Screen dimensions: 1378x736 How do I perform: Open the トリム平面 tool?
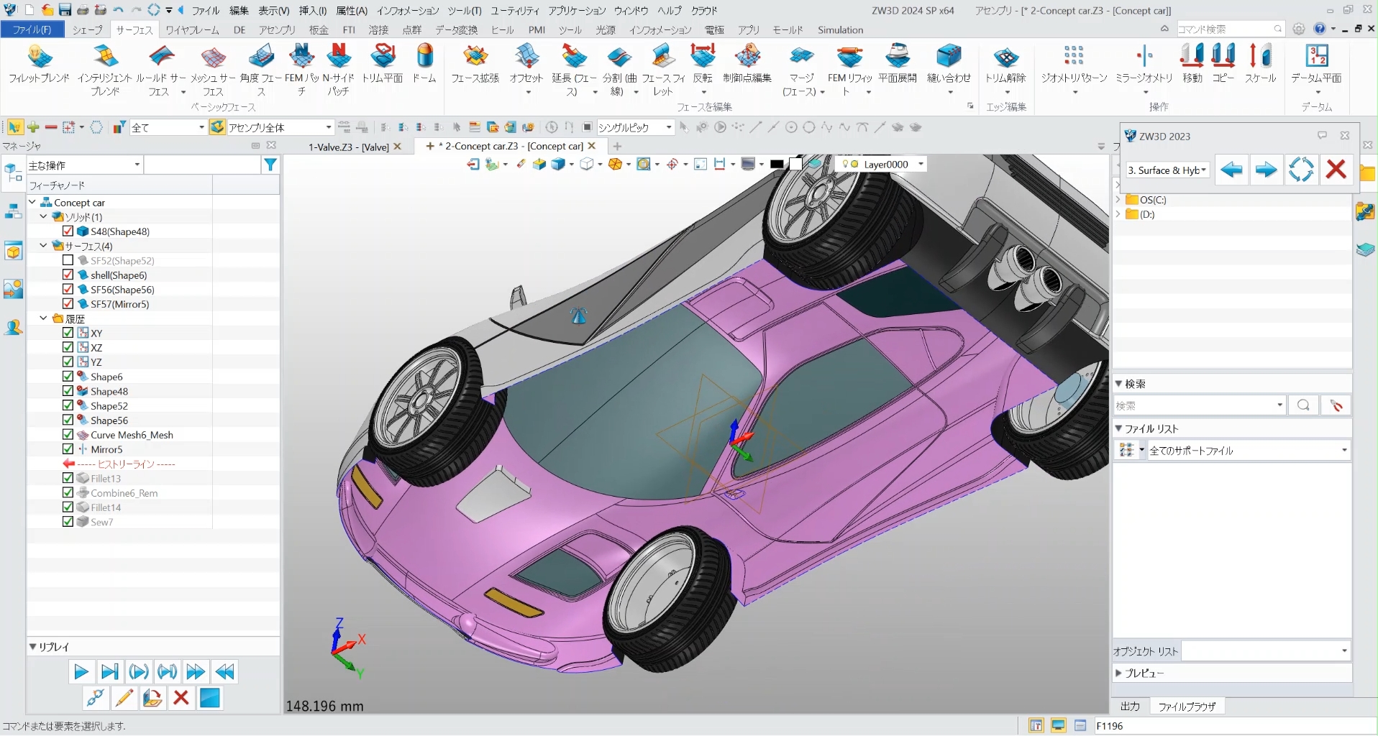click(383, 65)
